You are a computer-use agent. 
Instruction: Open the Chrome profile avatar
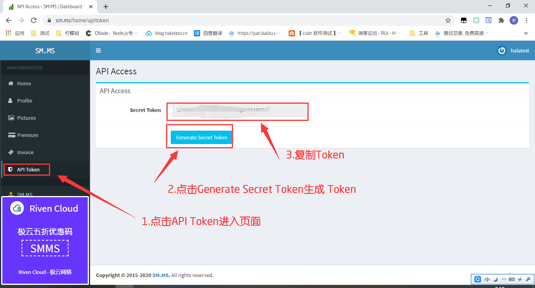[514, 20]
